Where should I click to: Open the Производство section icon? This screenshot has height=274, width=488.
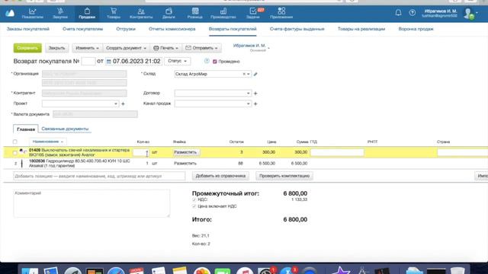click(x=223, y=13)
